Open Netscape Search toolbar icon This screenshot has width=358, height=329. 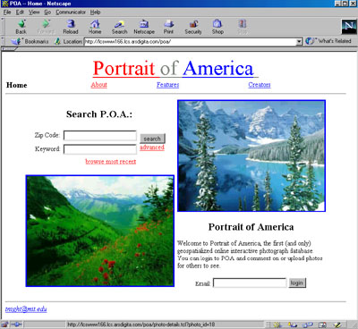tap(119, 24)
